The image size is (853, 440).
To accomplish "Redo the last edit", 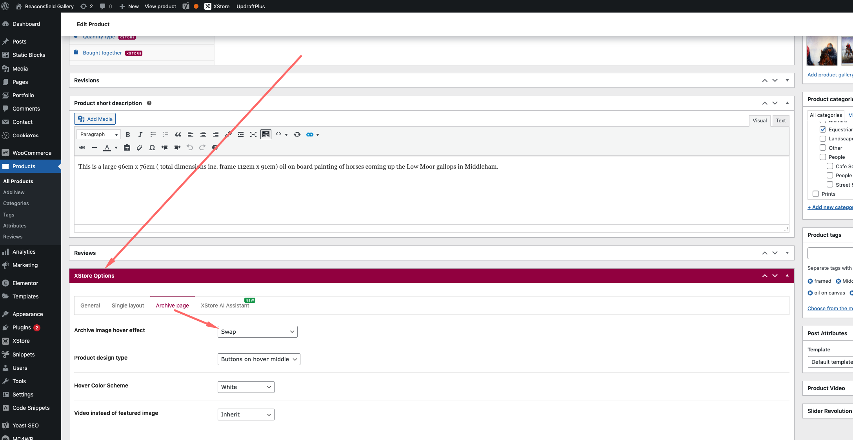I will pos(202,147).
